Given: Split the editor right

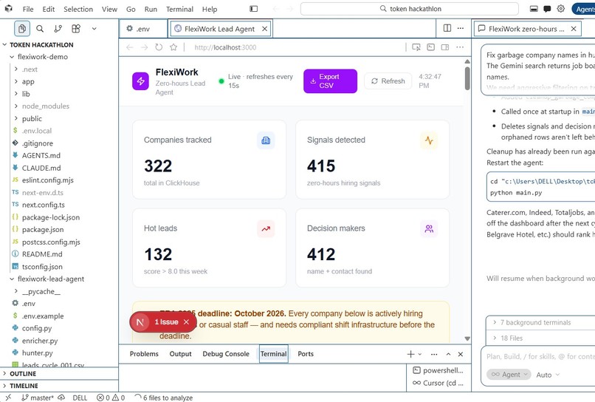Looking at the screenshot, I should click(x=447, y=28).
